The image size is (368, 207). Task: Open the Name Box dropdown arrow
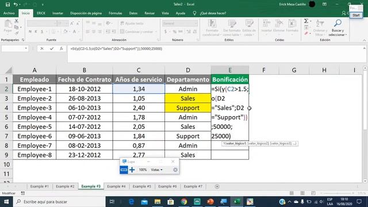point(26,48)
